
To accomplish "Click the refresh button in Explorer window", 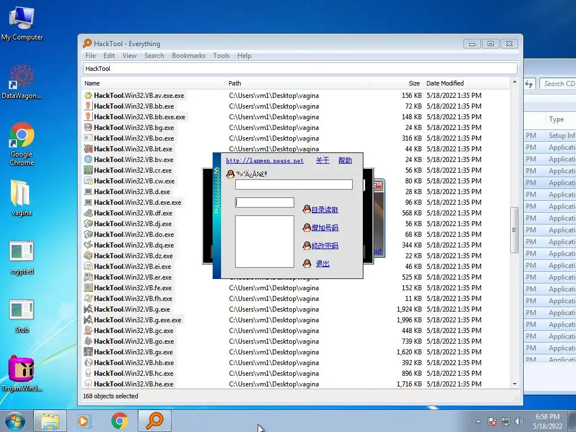I will coord(529,84).
